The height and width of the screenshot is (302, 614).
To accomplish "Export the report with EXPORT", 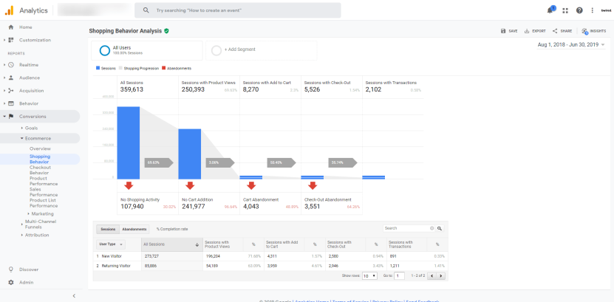I will [x=535, y=31].
